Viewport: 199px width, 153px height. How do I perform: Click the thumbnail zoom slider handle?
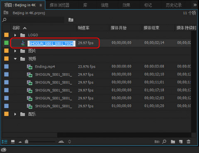click(27, 141)
